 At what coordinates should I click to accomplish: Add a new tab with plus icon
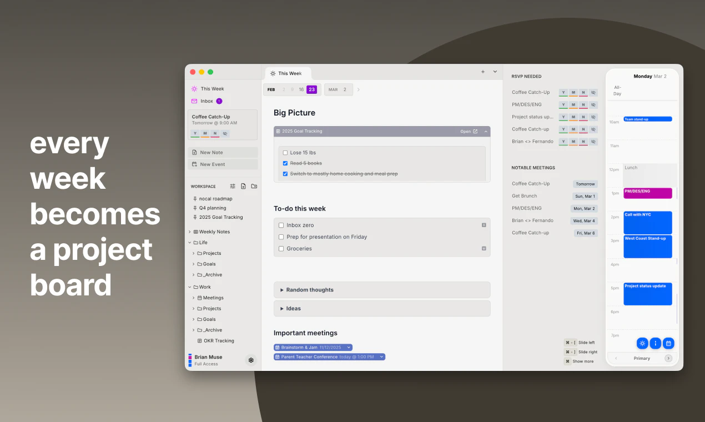tap(482, 72)
